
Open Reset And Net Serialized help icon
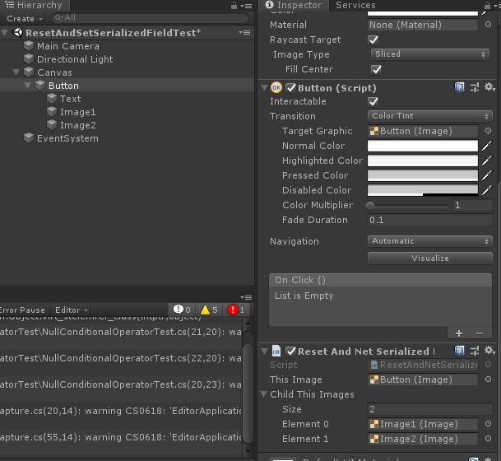(x=459, y=351)
